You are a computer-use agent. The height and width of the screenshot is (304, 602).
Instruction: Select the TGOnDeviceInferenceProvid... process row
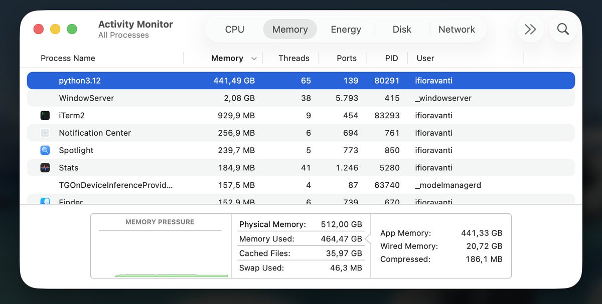301,185
